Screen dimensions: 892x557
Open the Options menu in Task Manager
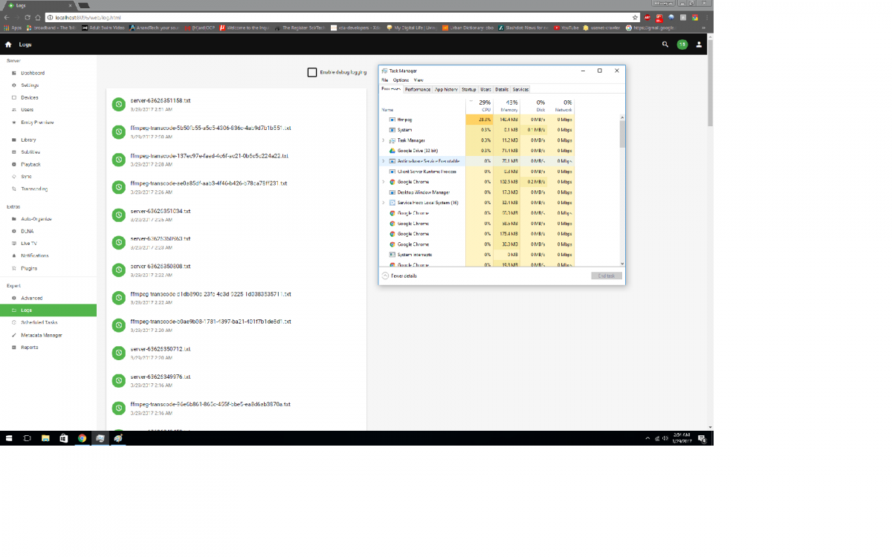coord(401,79)
